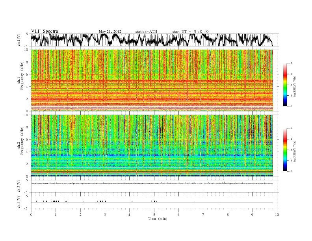The height and width of the screenshot is (241, 312).
Task: Click the ch.1 PSD color bar
Action: 285,85
